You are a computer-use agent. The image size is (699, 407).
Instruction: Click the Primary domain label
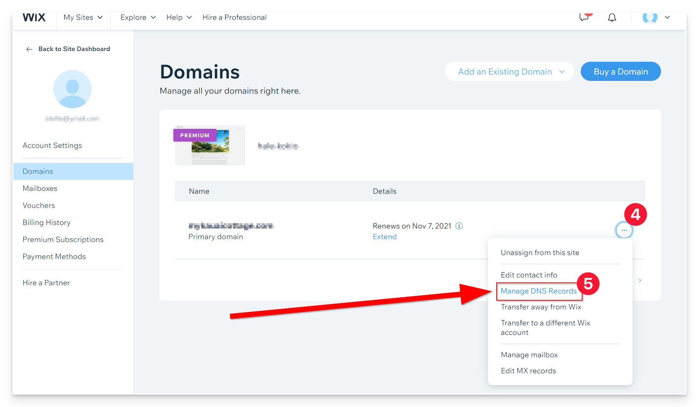tap(216, 237)
